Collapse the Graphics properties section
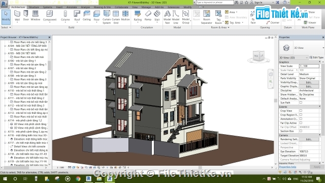Image resolution: width=325 pixels, height=183 pixels. [x=319, y=62]
